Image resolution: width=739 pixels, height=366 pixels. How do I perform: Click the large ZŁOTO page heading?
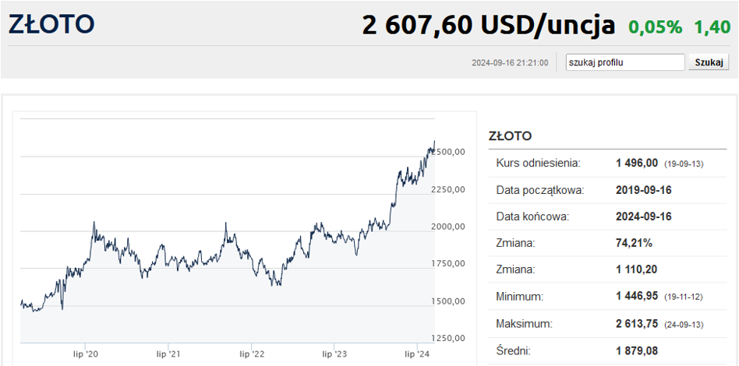(x=51, y=24)
